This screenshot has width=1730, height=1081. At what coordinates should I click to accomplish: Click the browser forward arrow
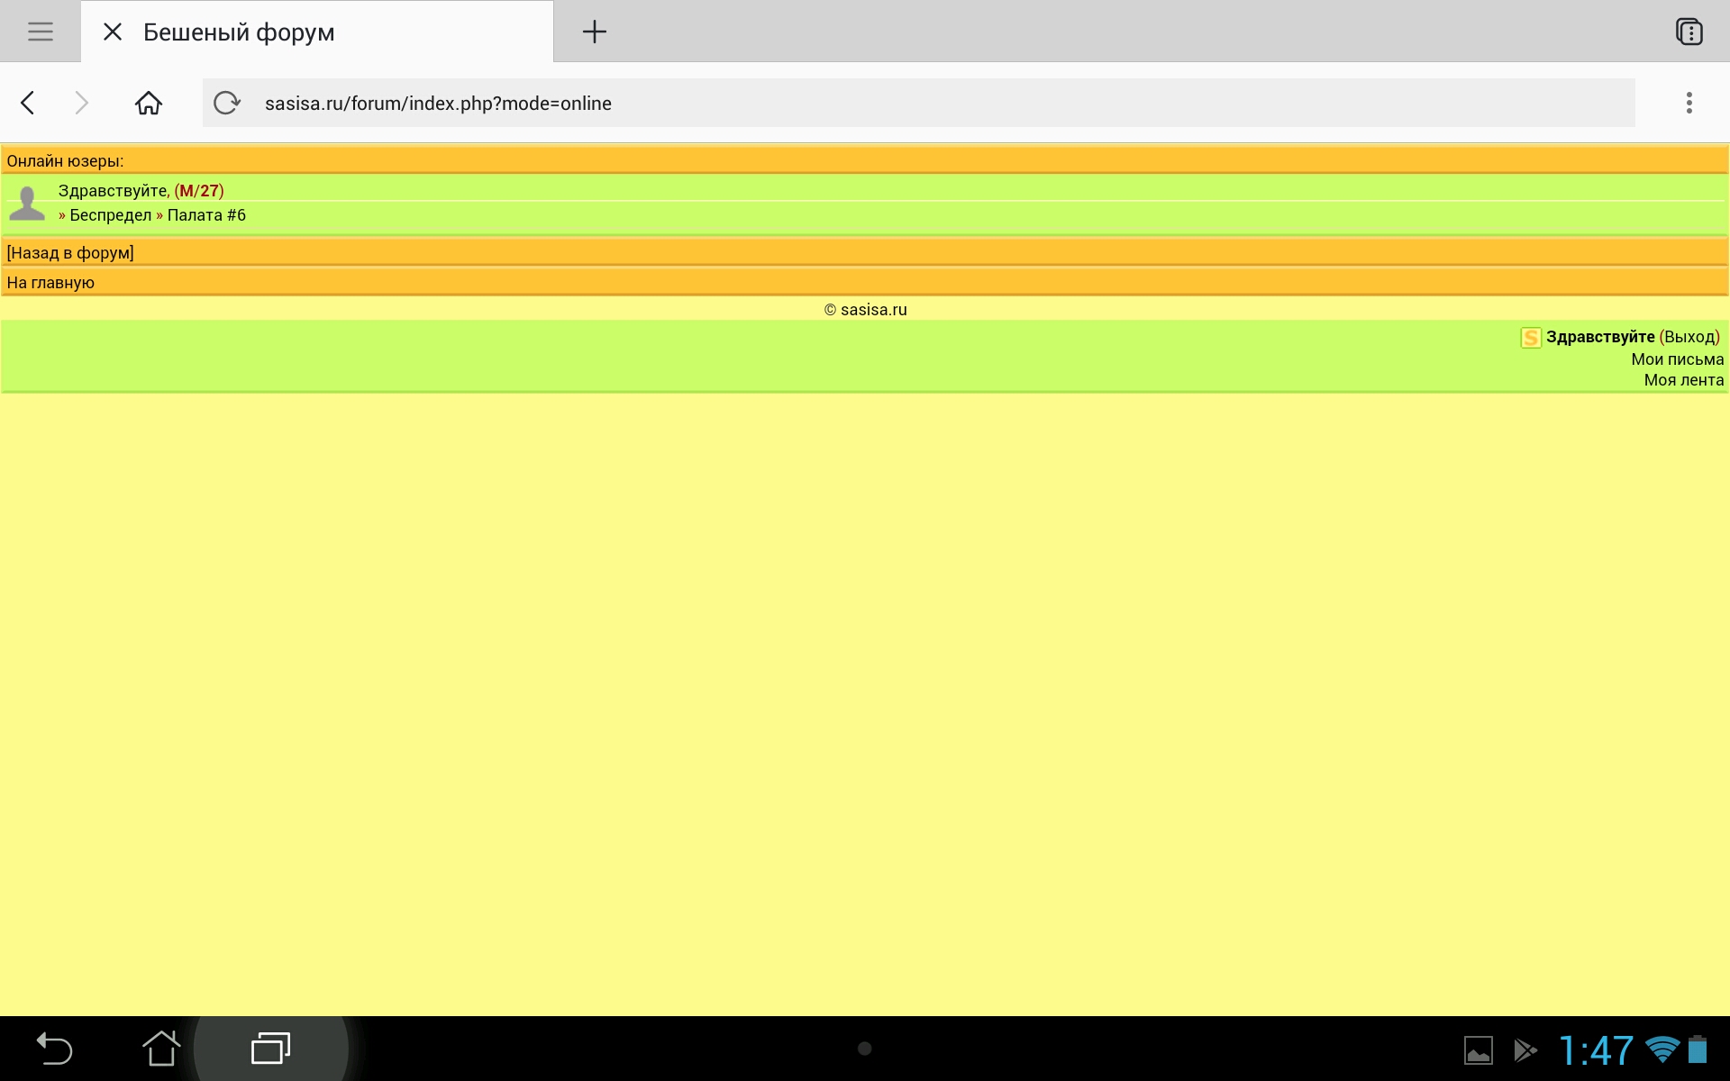(81, 103)
